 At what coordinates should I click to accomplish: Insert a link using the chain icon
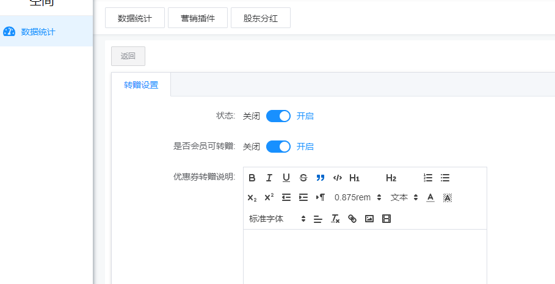click(x=352, y=219)
